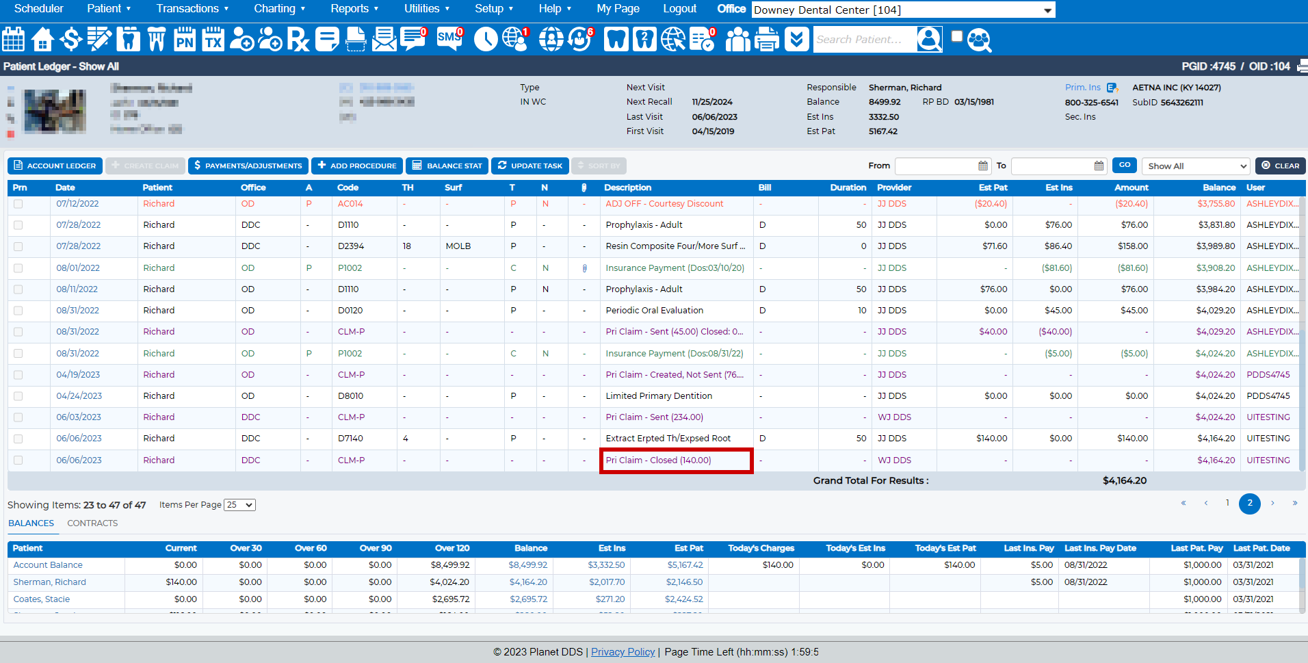Open the chat bubble messages icon
The height and width of the screenshot is (663, 1308).
[x=413, y=40]
